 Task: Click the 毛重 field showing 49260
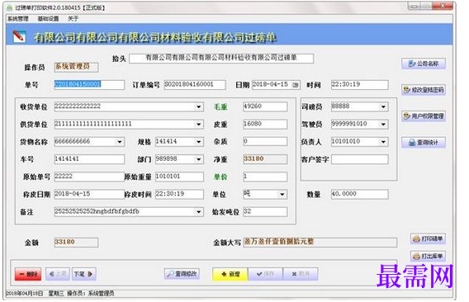coord(265,106)
